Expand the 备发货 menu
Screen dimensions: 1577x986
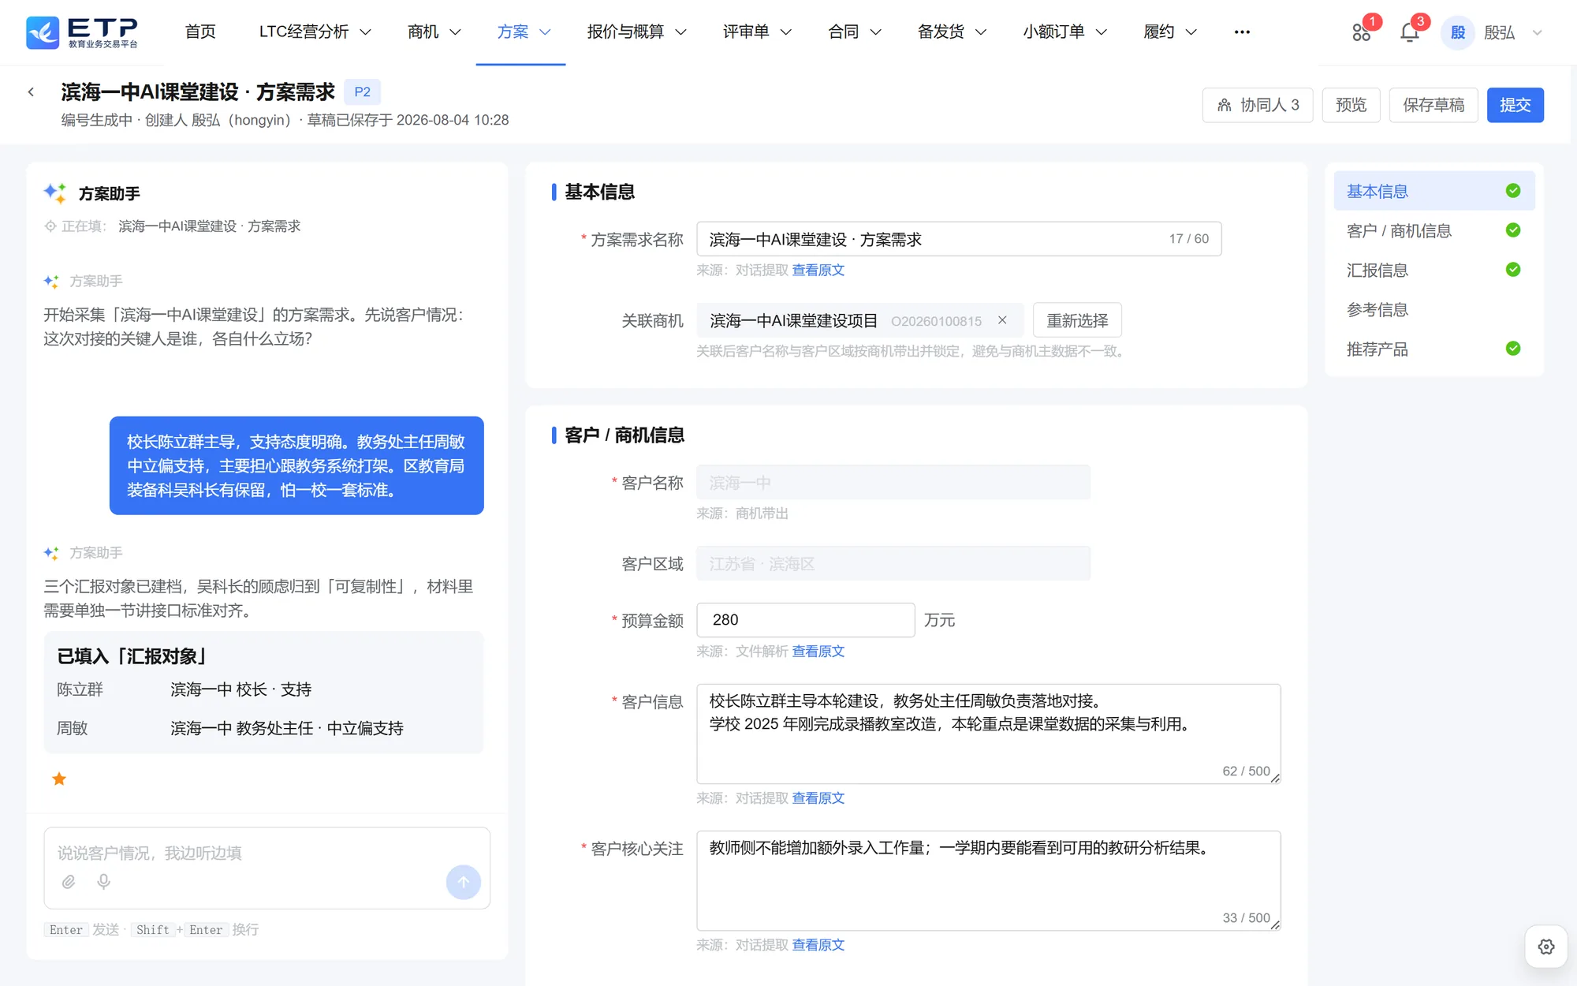click(952, 32)
